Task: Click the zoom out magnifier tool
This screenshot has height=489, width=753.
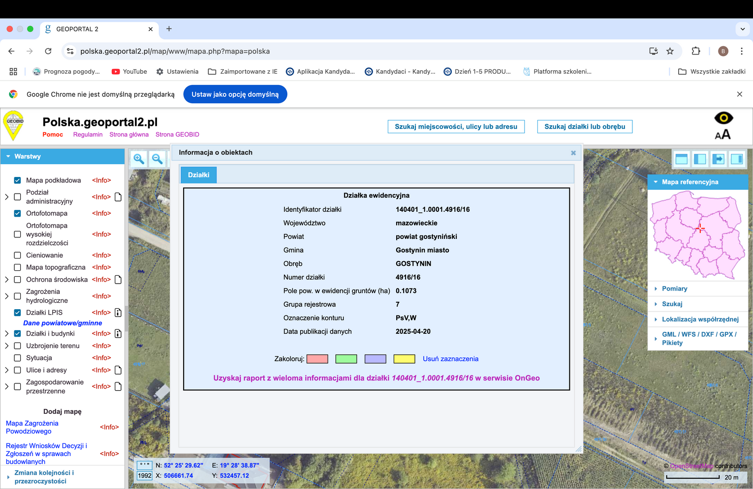Action: point(157,159)
